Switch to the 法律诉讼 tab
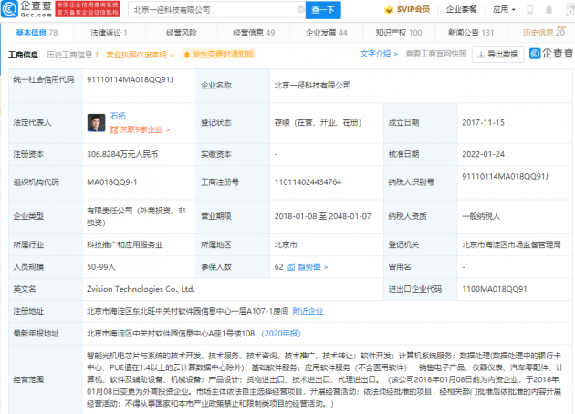The width and height of the screenshot is (575, 414). (x=109, y=33)
